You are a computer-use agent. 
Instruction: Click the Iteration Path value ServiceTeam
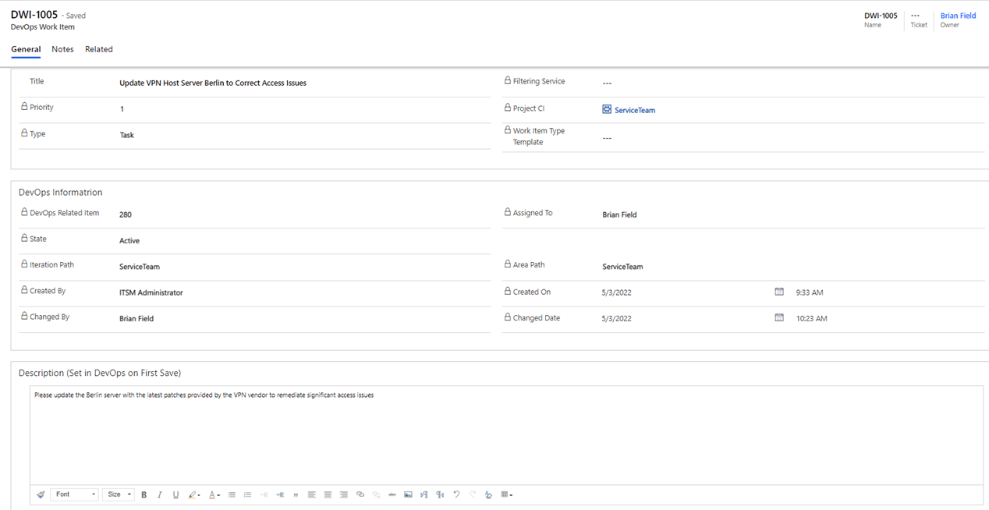click(x=140, y=267)
